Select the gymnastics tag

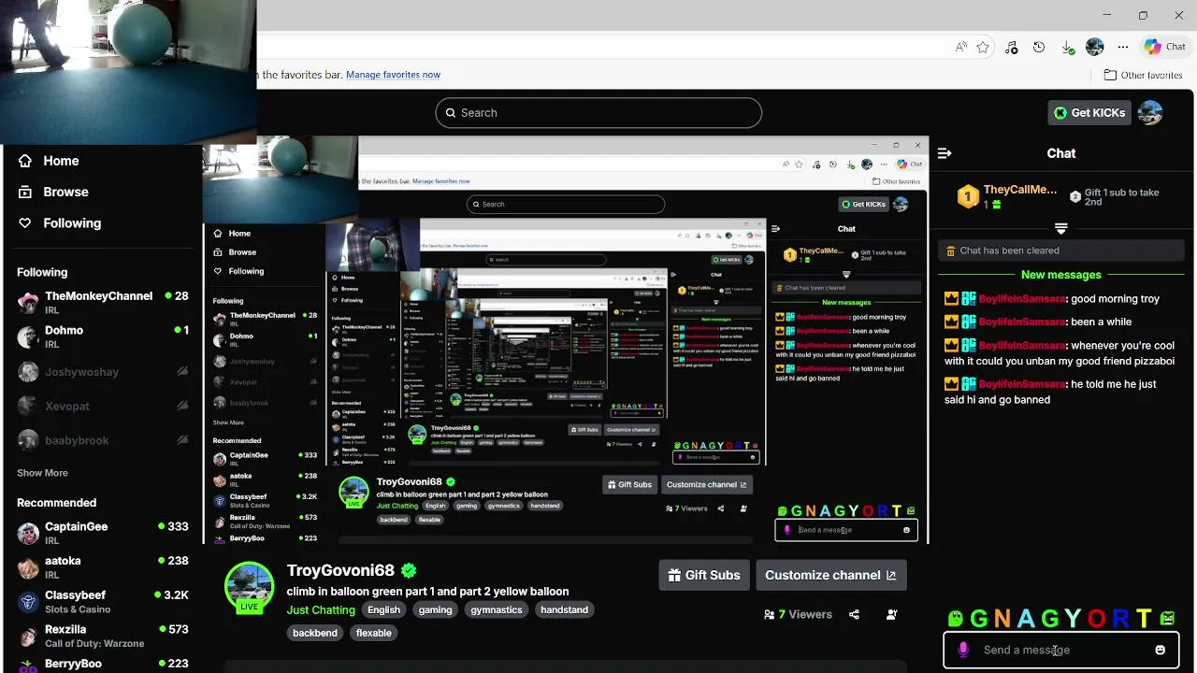pyautogui.click(x=496, y=609)
